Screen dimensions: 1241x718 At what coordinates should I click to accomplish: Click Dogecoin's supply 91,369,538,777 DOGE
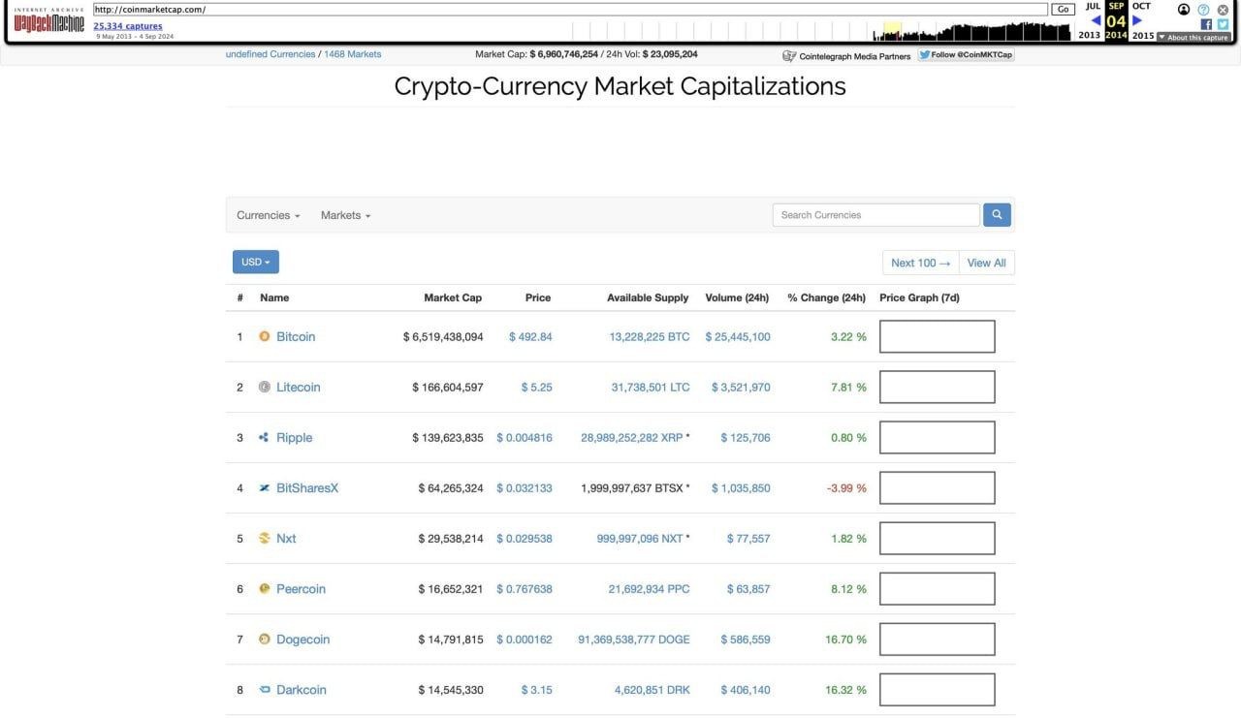click(x=634, y=639)
